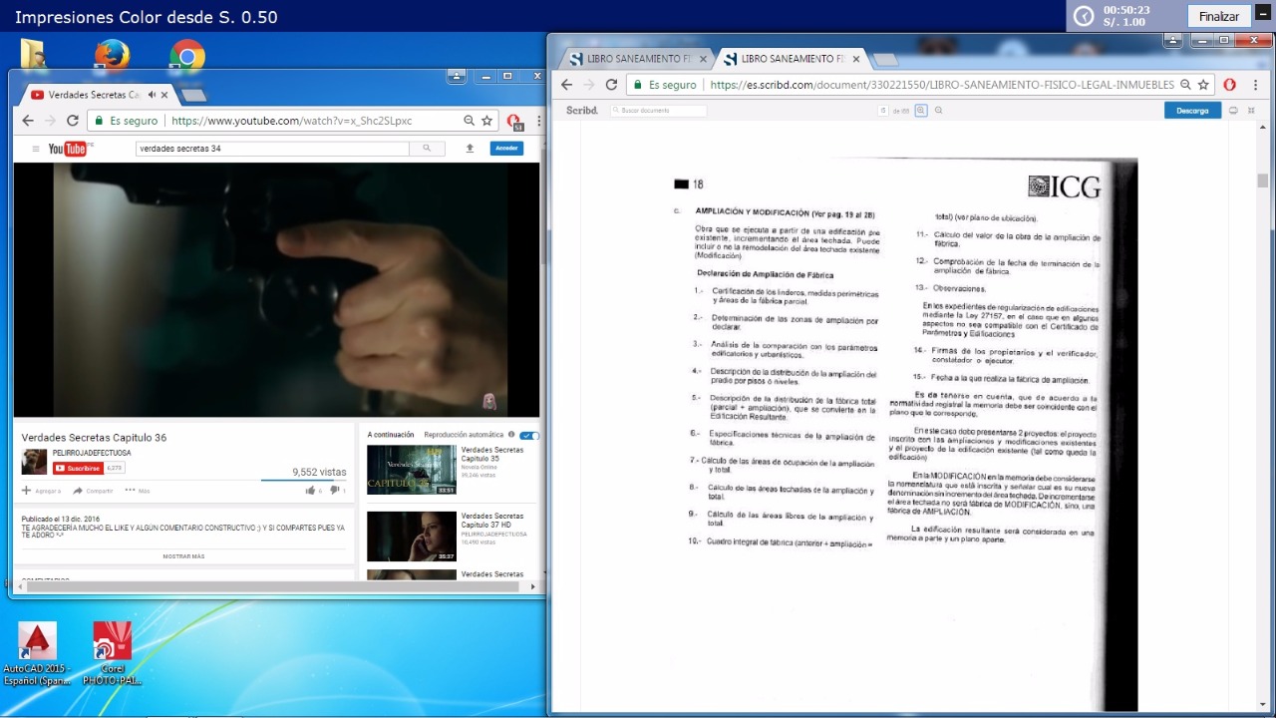The width and height of the screenshot is (1276, 718).
Task: Open Verdades Secretas Capitulo 35 thumbnail
Action: tap(411, 470)
